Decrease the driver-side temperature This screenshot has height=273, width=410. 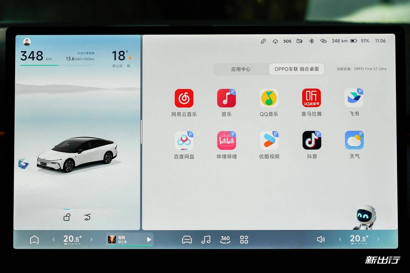click(x=54, y=239)
